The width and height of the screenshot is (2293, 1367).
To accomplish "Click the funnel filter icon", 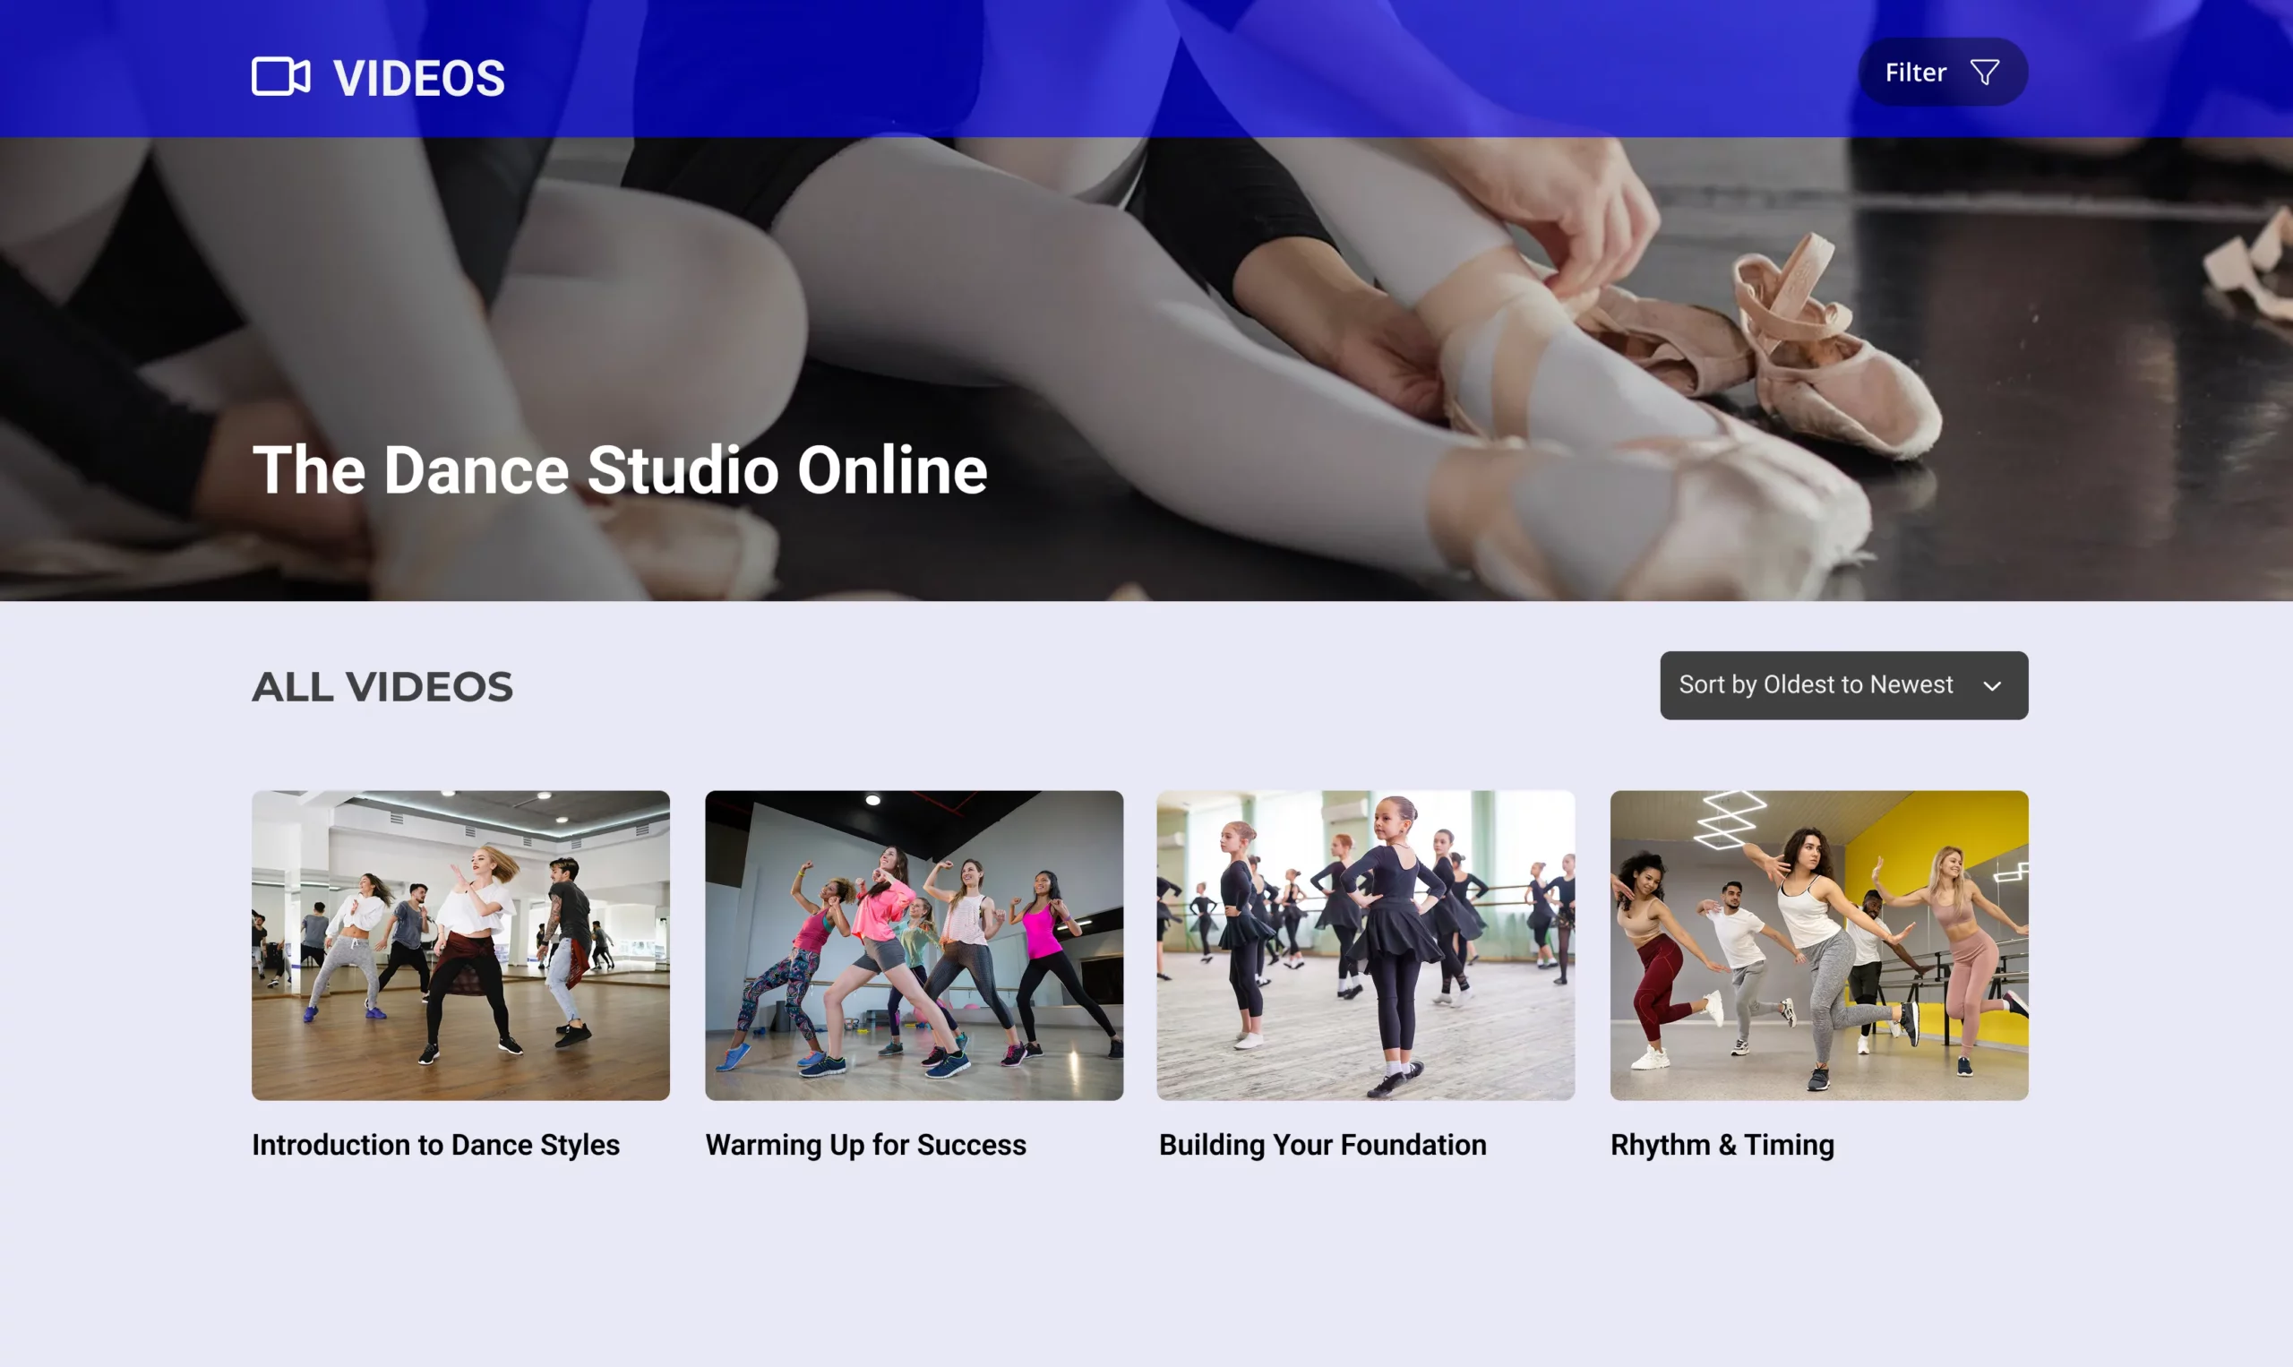I will click(x=1984, y=72).
